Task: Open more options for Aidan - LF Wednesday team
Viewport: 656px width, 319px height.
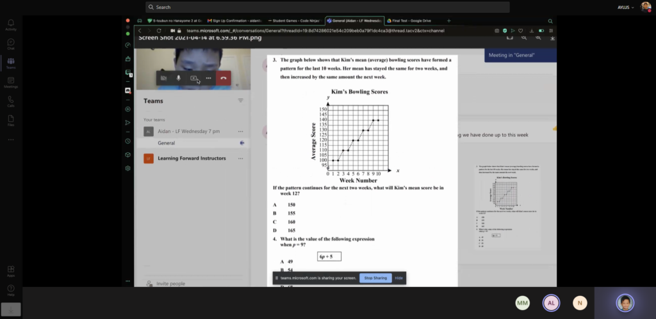Action: [241, 132]
